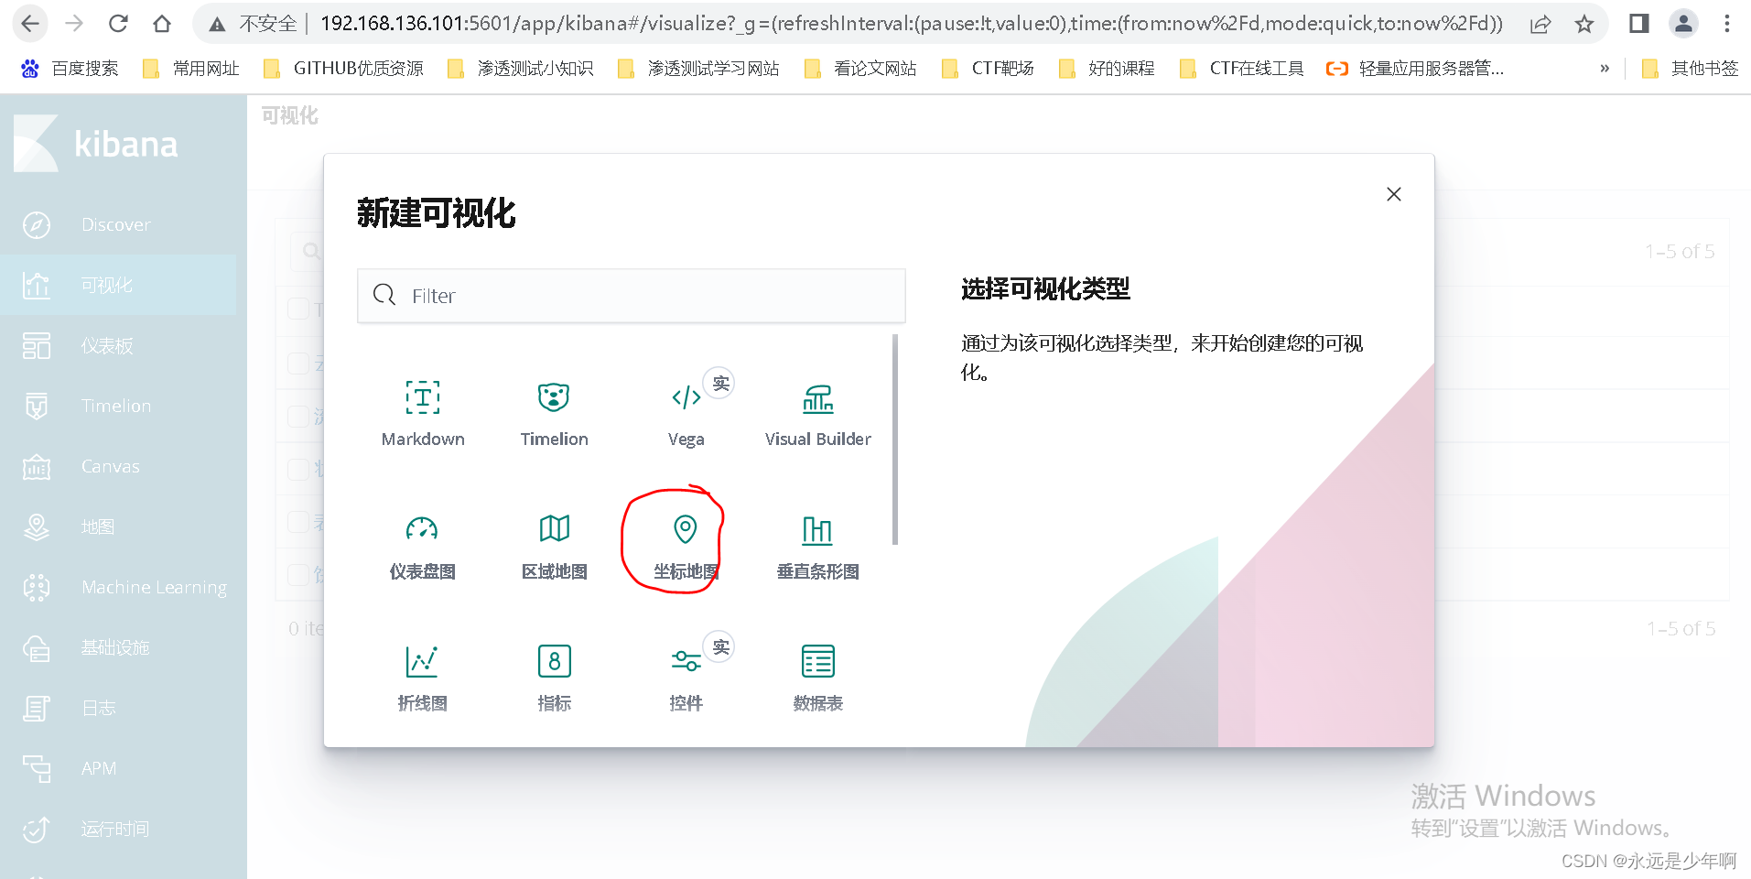Click inside the Filter search field

[632, 295]
